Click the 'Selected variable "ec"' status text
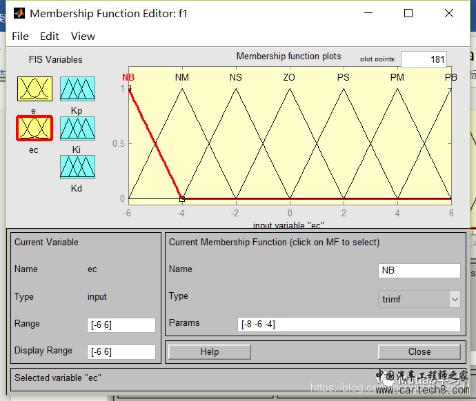Screen dimensions: 476x401 pos(58,378)
